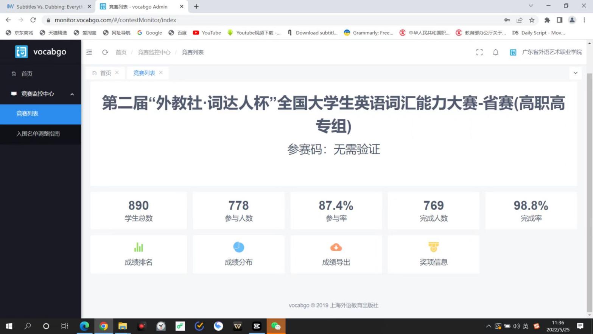Collapse the sidebar with hamburger toggle

(x=89, y=53)
